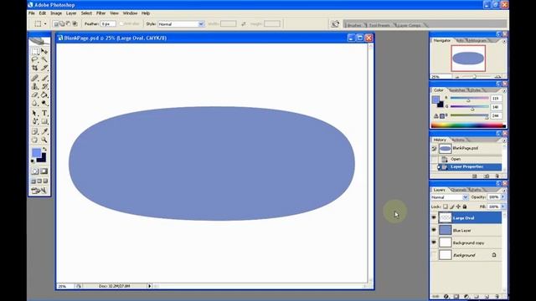The width and height of the screenshot is (536, 301).
Task: Open the Image menu
Action: 56,13
